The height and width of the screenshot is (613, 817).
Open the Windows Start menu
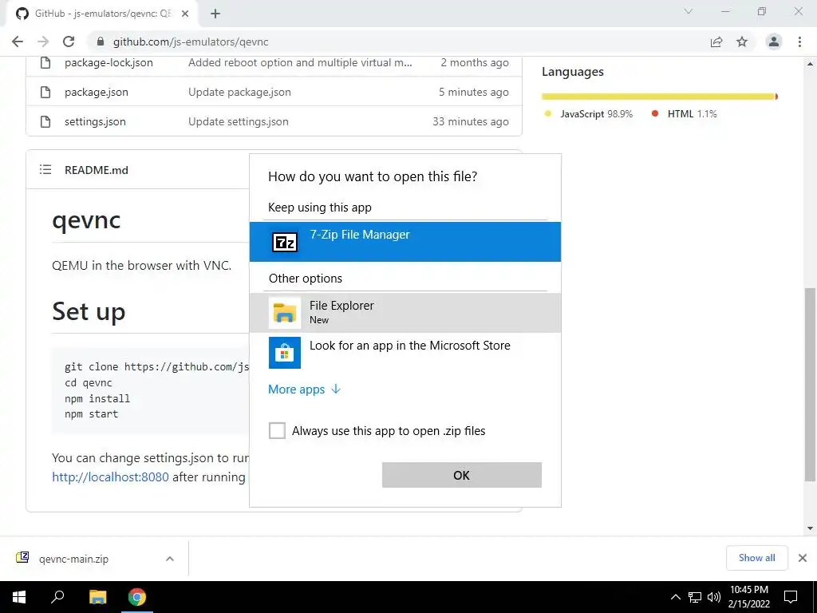click(x=19, y=597)
